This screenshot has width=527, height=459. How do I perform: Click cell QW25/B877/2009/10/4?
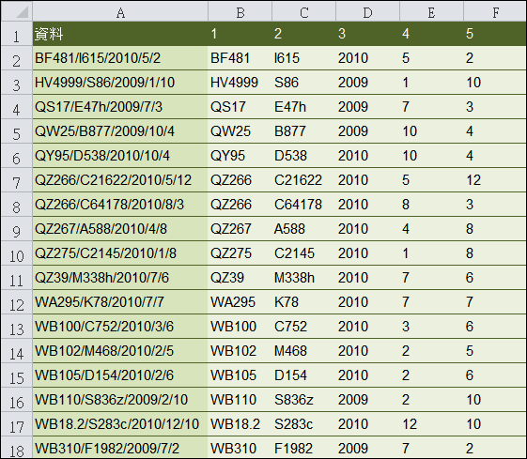click(x=120, y=131)
